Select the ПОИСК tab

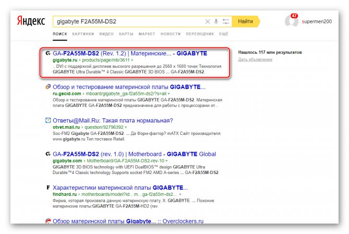coord(60,34)
